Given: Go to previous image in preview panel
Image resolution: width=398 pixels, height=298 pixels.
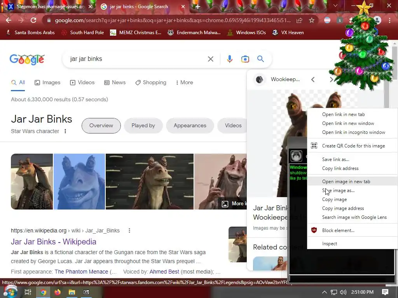Looking at the screenshot, I should (313, 80).
